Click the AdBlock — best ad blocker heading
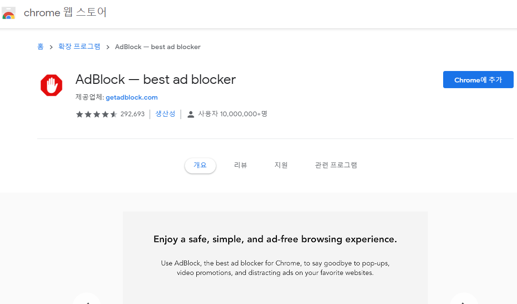 [156, 80]
